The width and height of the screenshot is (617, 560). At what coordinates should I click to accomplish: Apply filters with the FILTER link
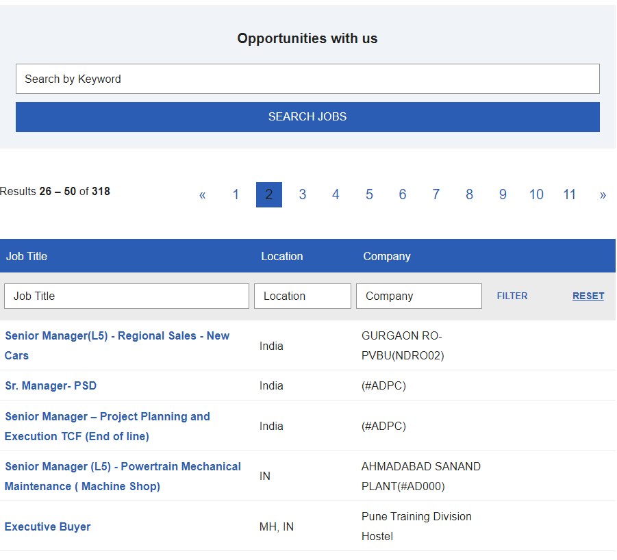[x=512, y=296]
